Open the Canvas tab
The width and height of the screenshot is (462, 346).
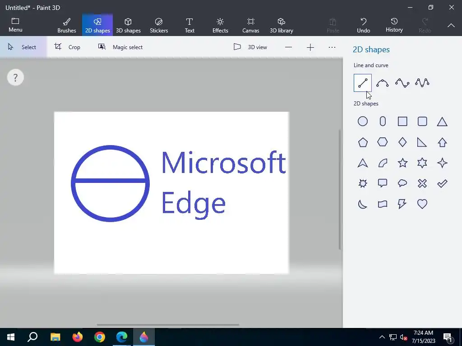point(251,25)
